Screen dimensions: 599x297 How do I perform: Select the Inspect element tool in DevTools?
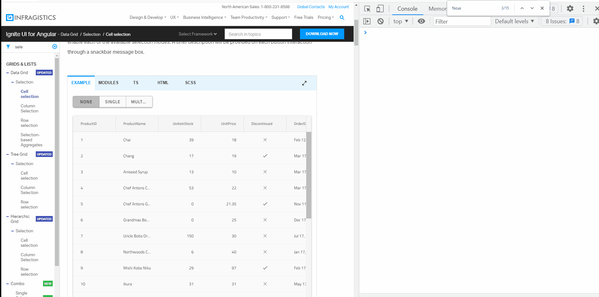pyautogui.click(x=367, y=8)
